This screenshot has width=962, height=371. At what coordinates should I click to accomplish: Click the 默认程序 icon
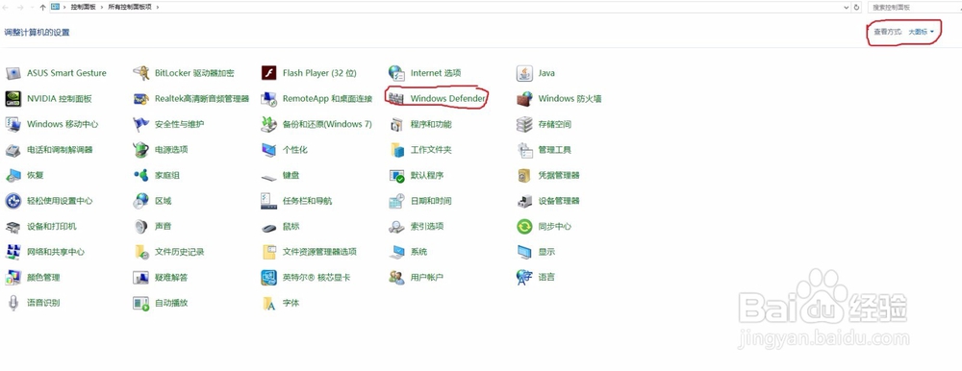(397, 175)
